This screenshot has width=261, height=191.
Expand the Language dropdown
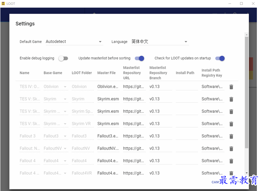coord(160,42)
